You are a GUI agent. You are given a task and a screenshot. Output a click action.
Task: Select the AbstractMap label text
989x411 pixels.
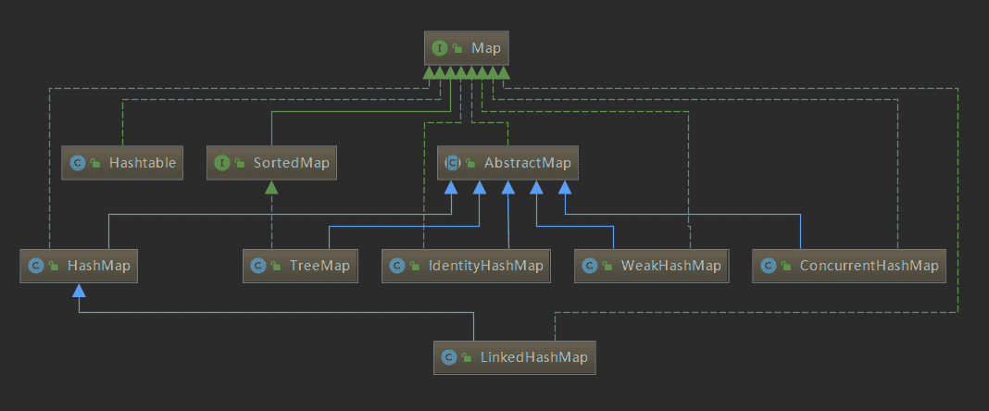[527, 163]
